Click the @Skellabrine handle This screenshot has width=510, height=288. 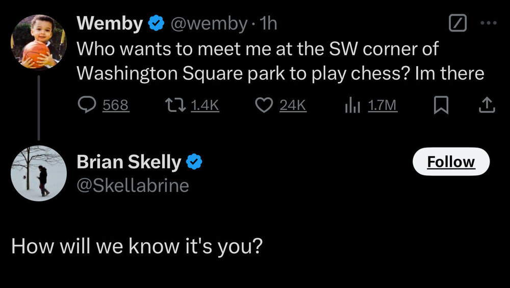[133, 185]
